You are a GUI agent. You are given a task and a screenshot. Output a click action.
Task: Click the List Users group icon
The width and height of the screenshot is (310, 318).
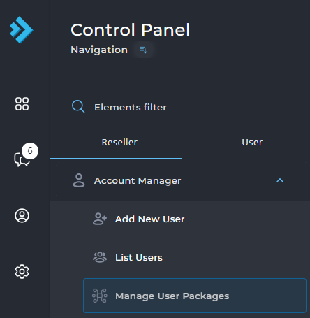(100, 257)
